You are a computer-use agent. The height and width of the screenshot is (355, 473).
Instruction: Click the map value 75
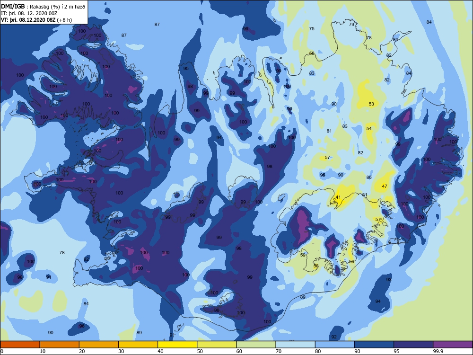[312, 29]
